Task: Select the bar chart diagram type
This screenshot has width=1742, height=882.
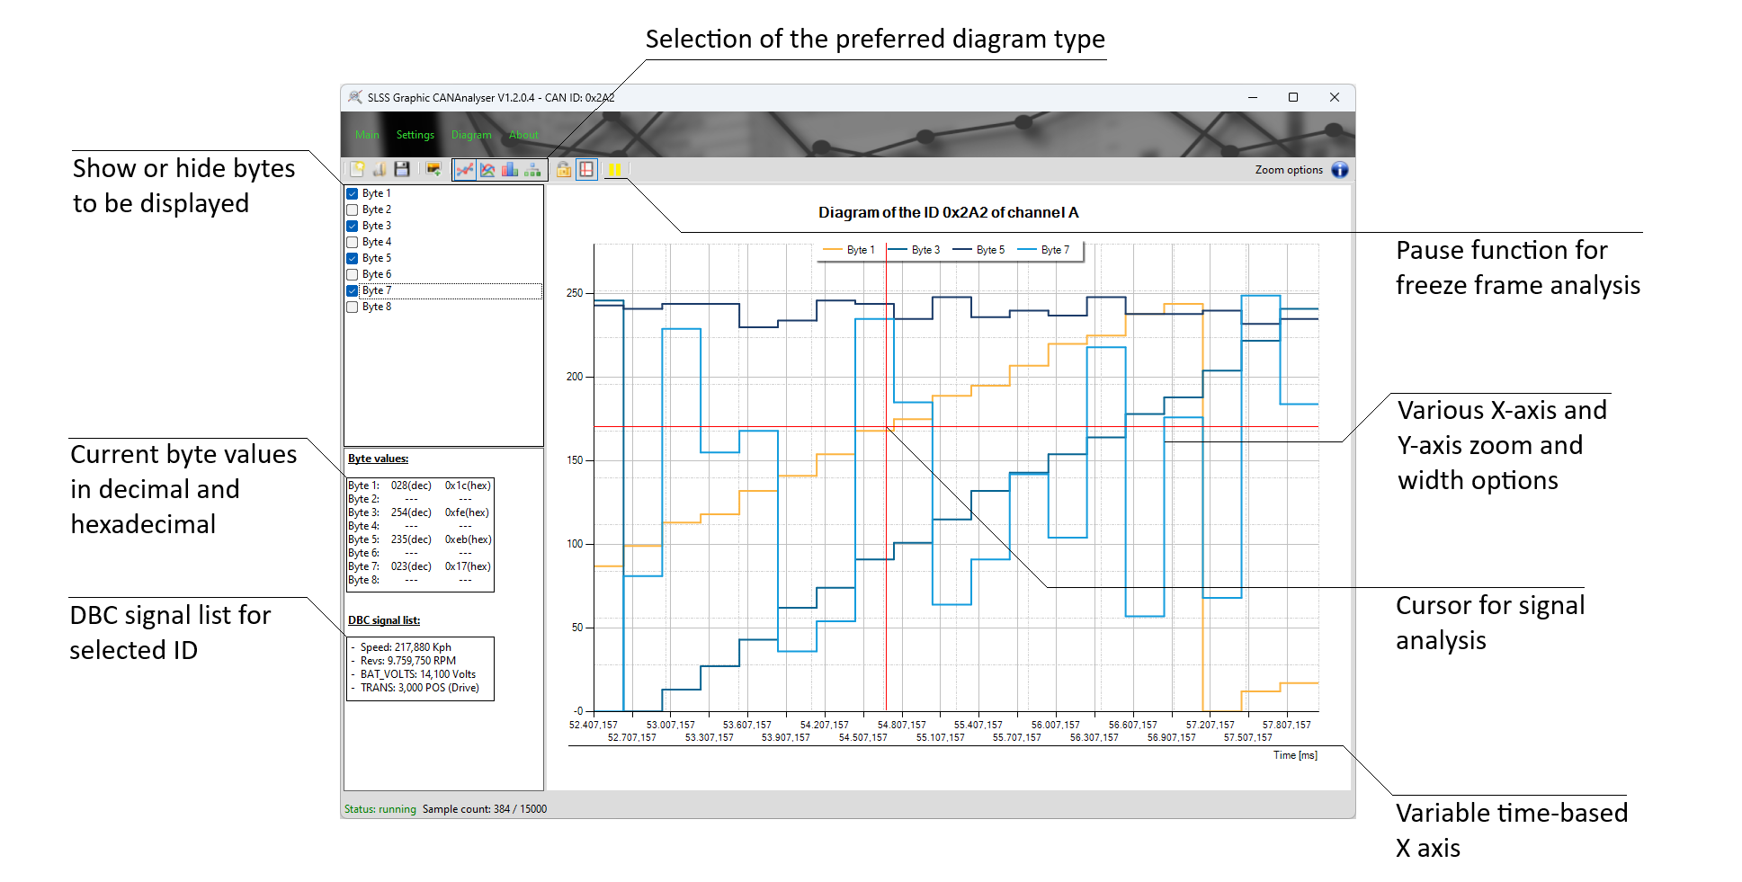Action: (x=510, y=169)
